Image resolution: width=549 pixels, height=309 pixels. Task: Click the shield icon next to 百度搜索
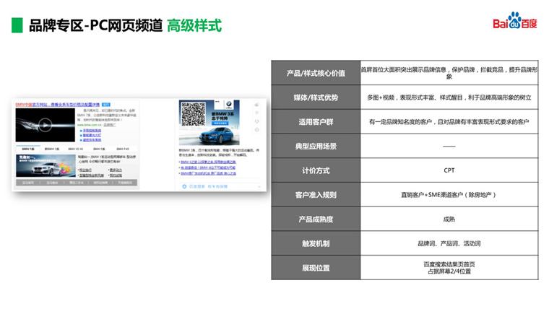(184, 186)
